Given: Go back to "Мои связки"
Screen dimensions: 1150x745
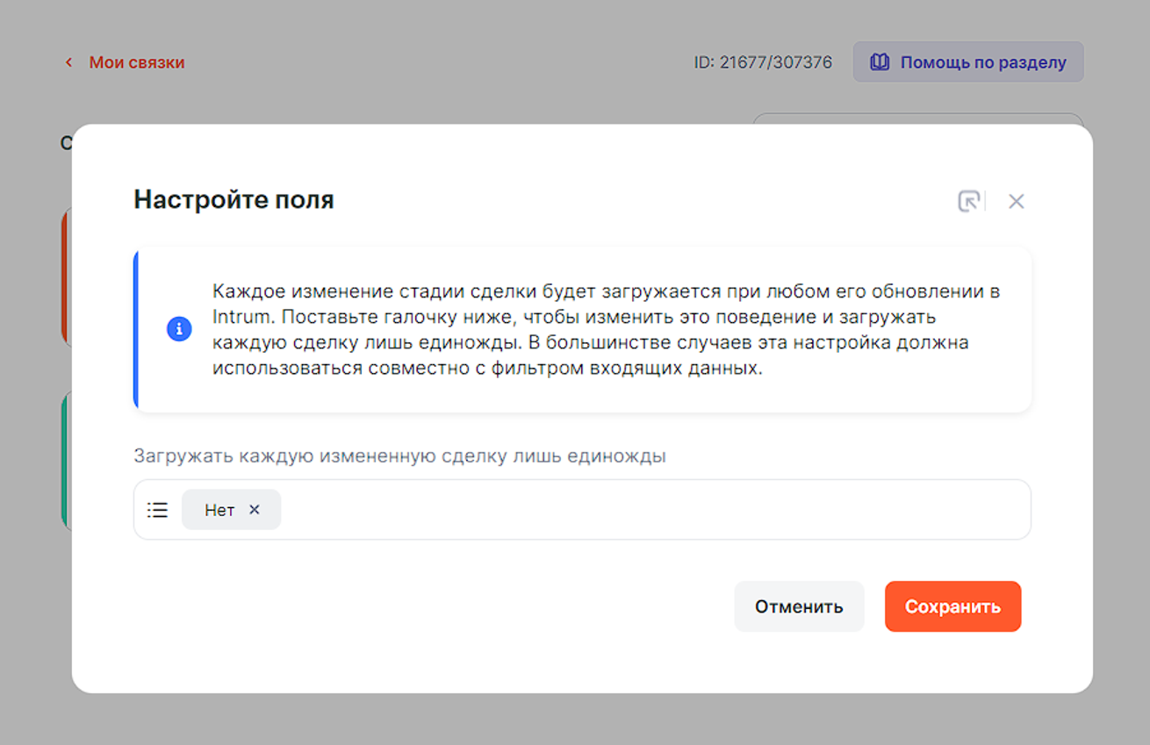Looking at the screenshot, I should point(136,62).
